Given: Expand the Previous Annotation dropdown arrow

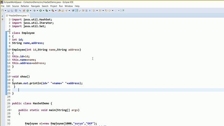Looking at the screenshot, I should tap(103, 10).
